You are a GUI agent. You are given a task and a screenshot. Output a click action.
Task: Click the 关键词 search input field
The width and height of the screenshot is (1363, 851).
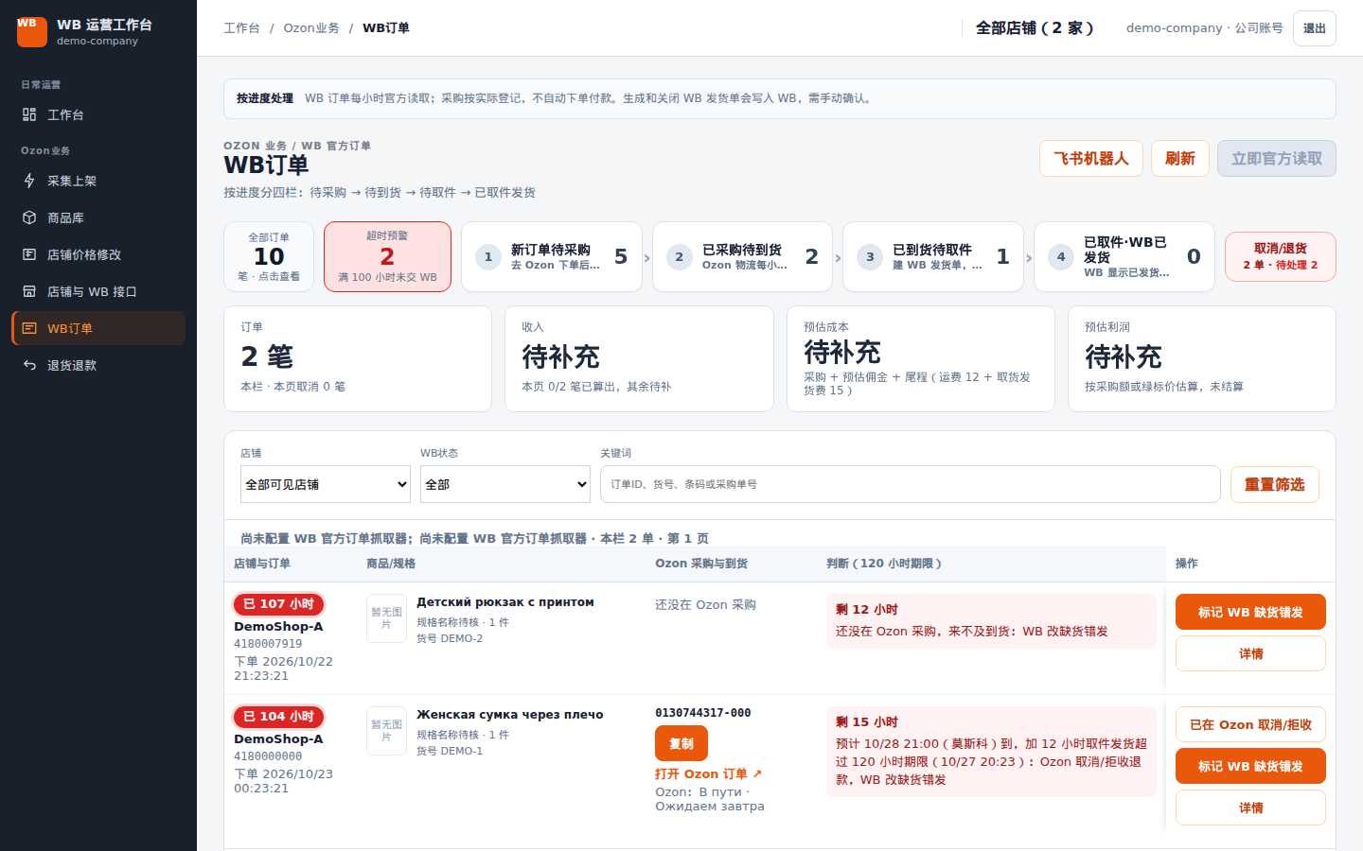[911, 484]
